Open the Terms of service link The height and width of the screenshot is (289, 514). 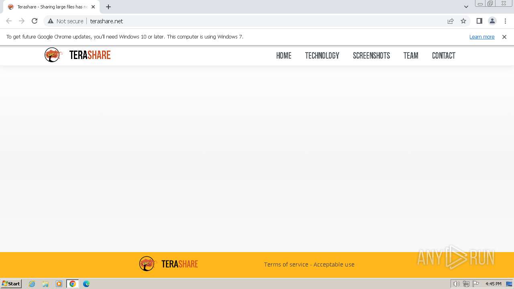coord(286,265)
